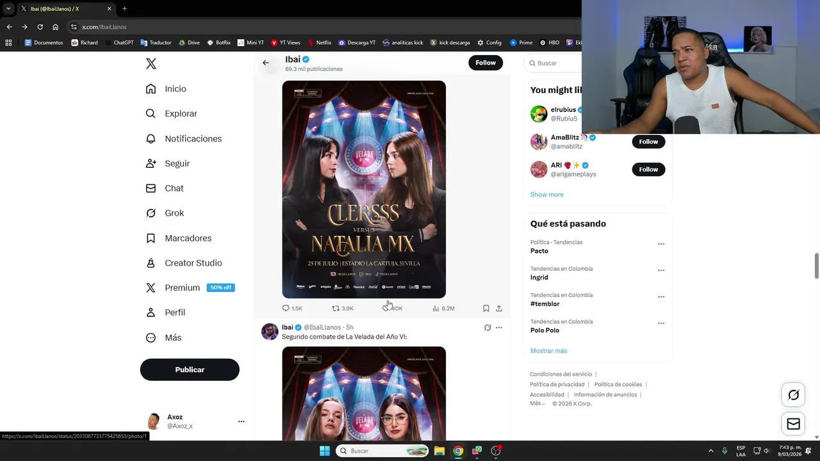Image resolution: width=820 pixels, height=461 pixels.
Task: Open the Más menu in sidebar
Action: (164, 337)
